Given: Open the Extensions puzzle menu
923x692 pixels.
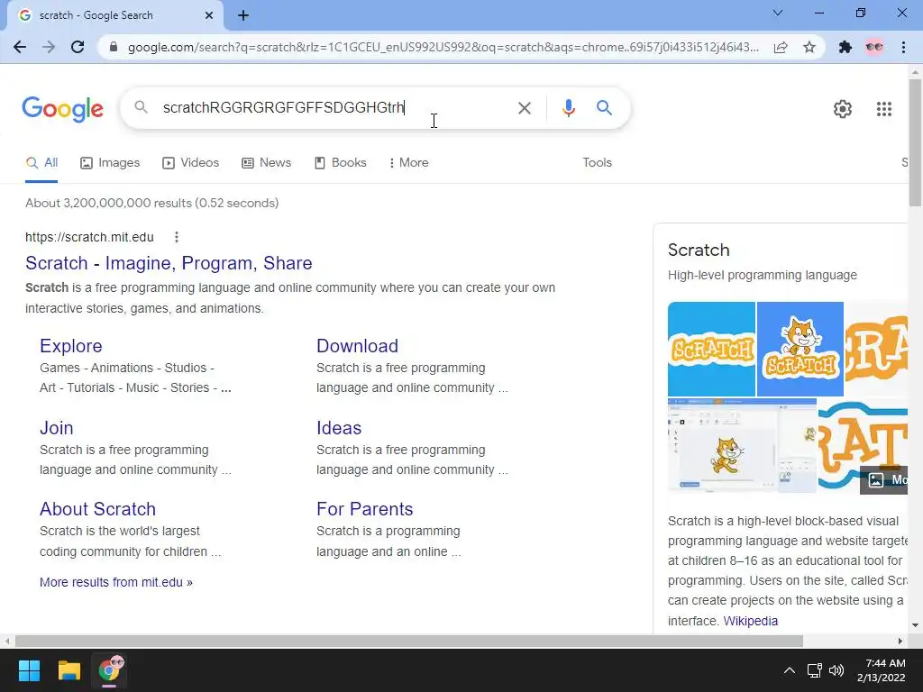Looking at the screenshot, I should (845, 47).
